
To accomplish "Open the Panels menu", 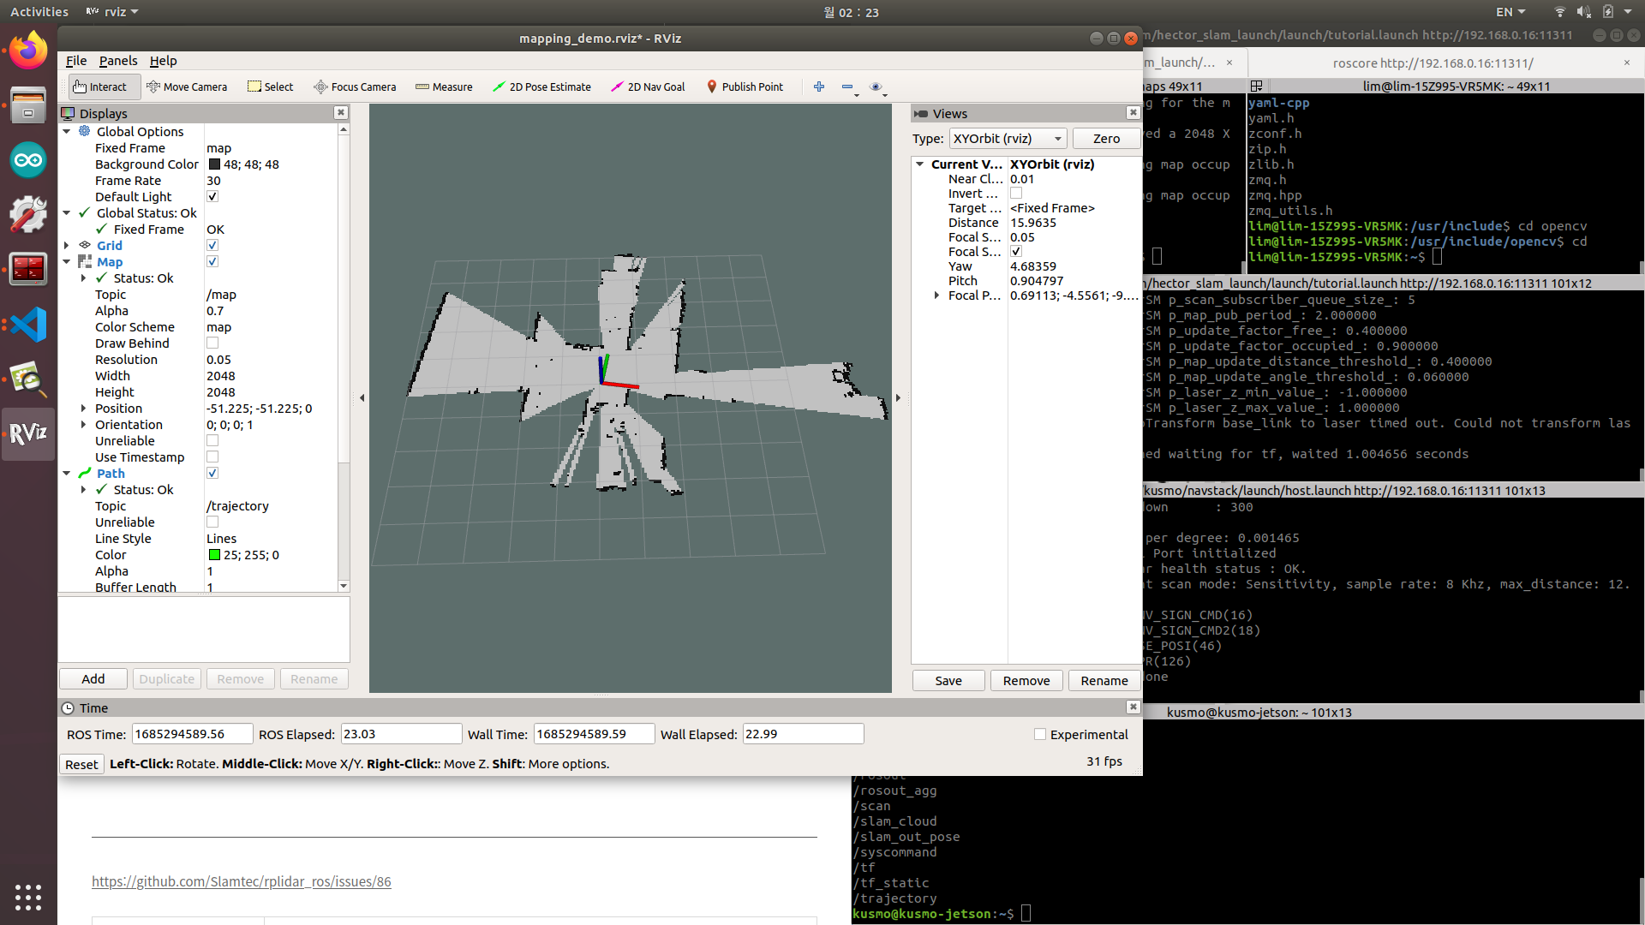I will [x=117, y=61].
